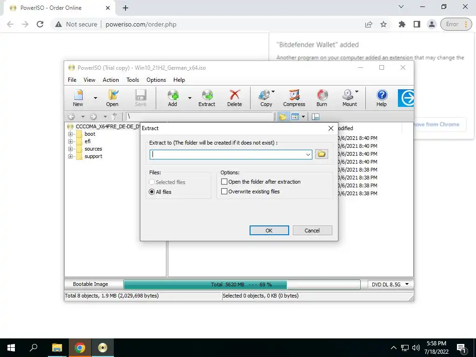Select CCCOMA_X64FRE_DE-DE root tree item

pyautogui.click(x=108, y=126)
